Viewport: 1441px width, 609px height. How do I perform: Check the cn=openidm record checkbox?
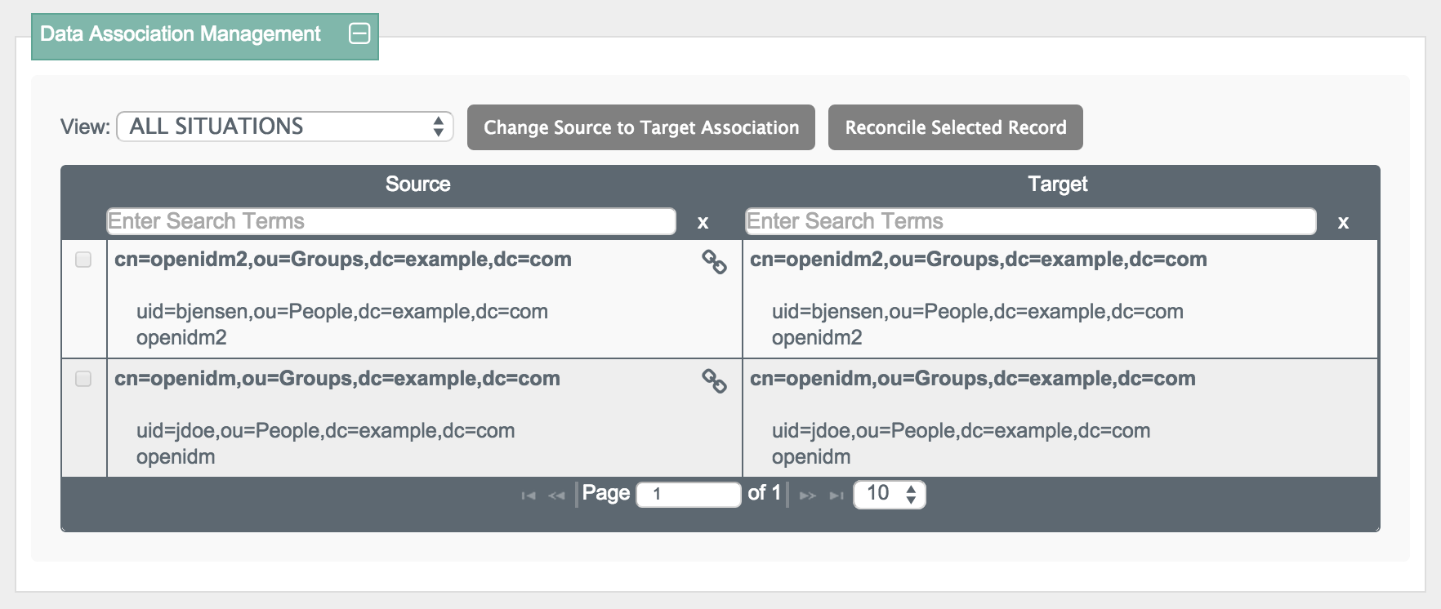pos(83,379)
